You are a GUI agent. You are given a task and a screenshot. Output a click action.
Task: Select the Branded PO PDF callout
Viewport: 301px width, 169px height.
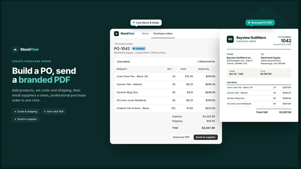pos(260,23)
